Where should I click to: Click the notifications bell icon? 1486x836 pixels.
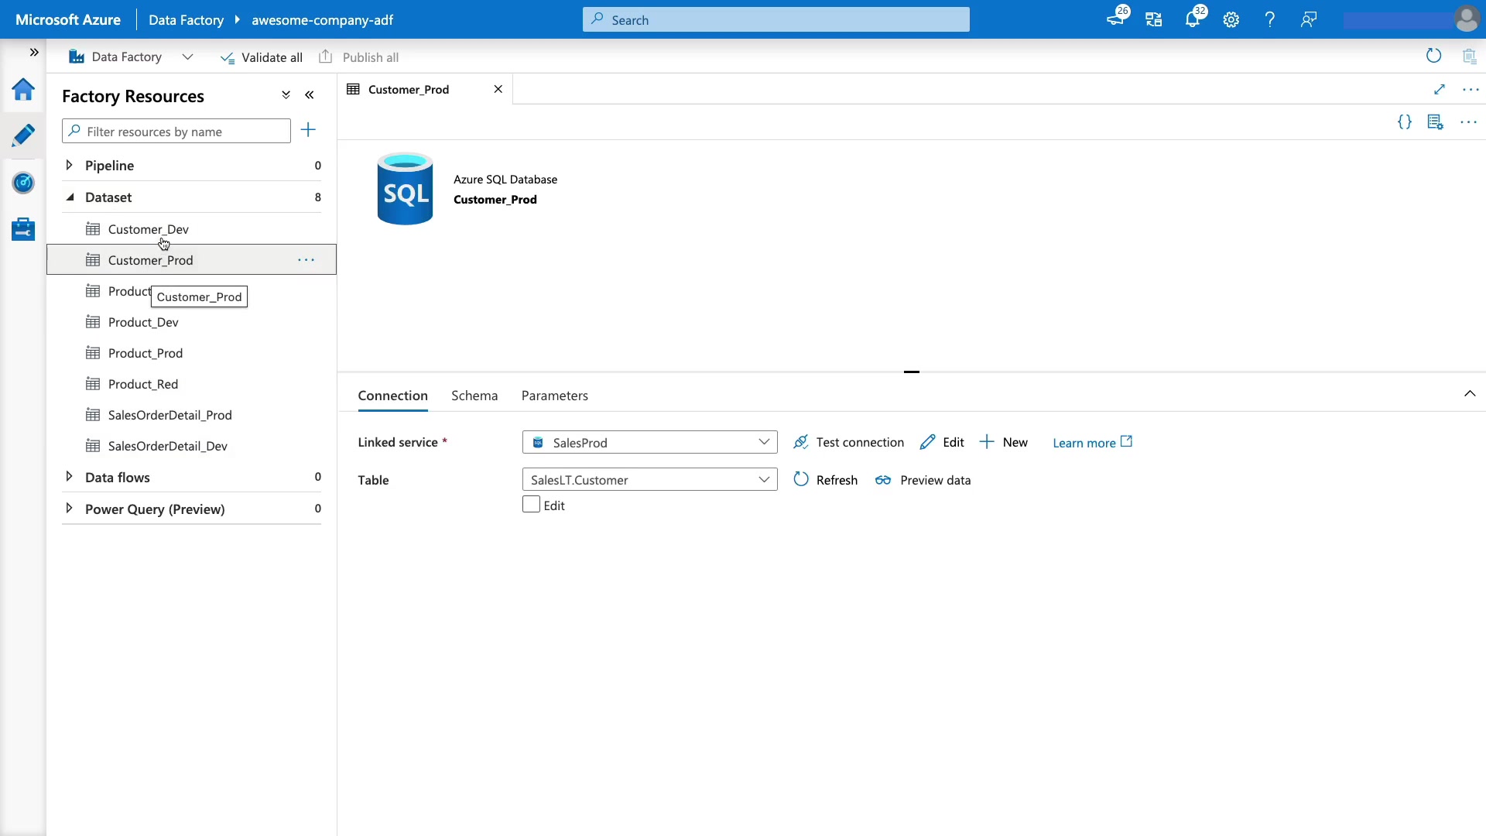point(1192,20)
